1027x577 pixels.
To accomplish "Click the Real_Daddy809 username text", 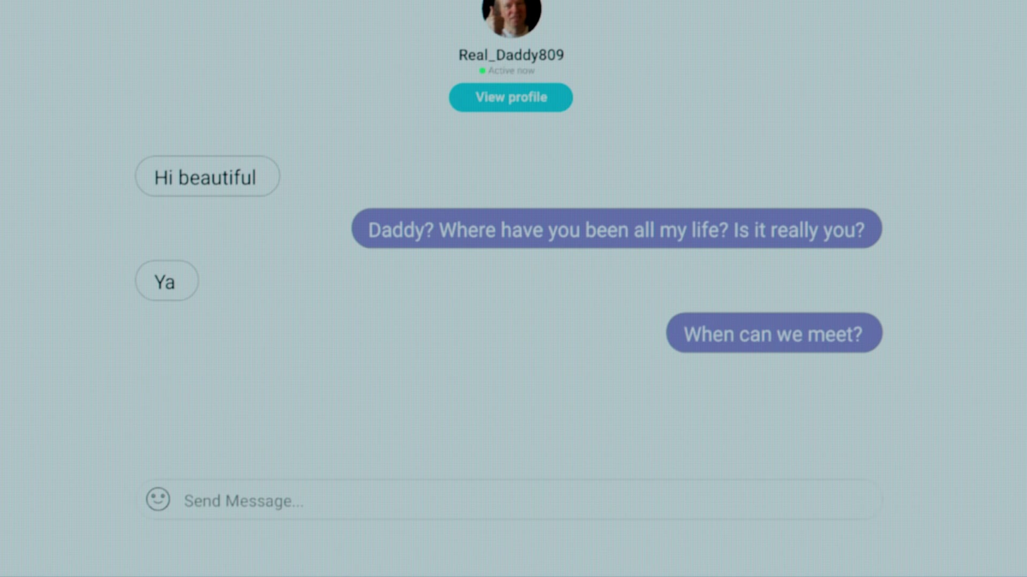I will coord(511,54).
